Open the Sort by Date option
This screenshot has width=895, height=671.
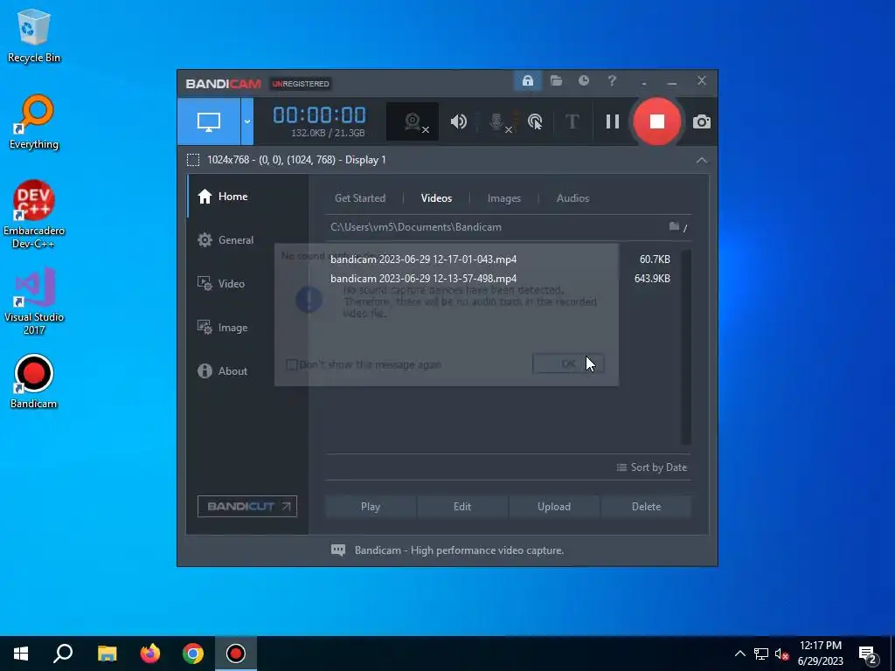pyautogui.click(x=652, y=467)
